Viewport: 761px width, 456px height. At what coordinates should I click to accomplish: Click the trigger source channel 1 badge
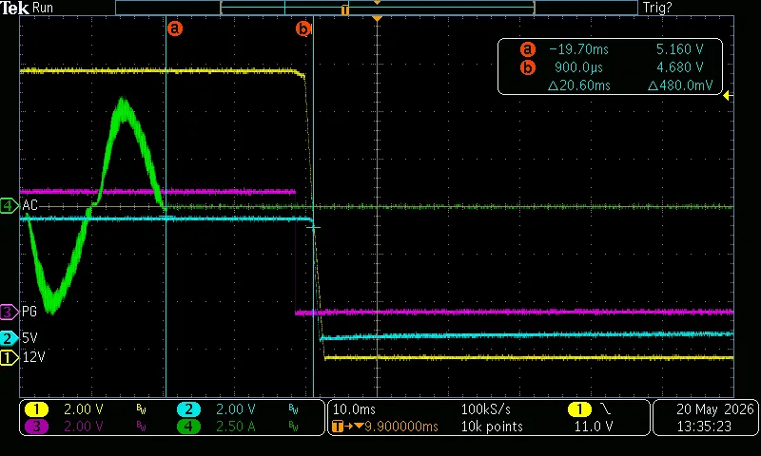[579, 409]
